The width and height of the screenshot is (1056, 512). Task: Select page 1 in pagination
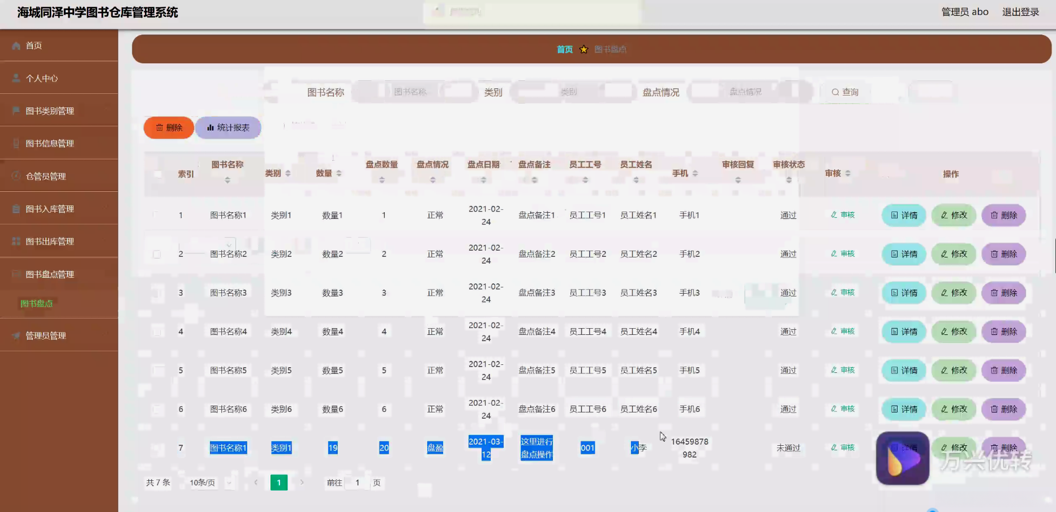tap(279, 483)
